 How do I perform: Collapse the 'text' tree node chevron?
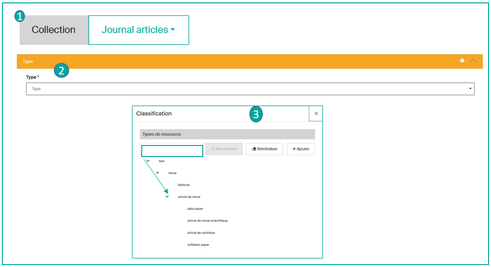[148, 161]
